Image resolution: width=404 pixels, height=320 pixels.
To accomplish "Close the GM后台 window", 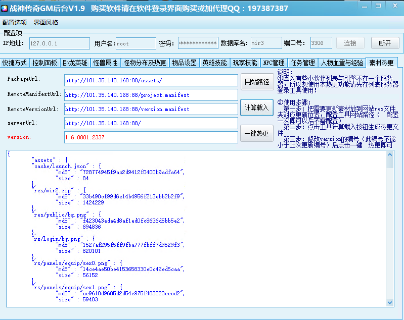I will click(395, 6).
